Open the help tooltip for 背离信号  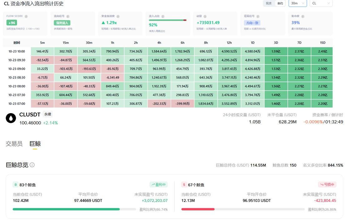pyautogui.click(x=258, y=16)
